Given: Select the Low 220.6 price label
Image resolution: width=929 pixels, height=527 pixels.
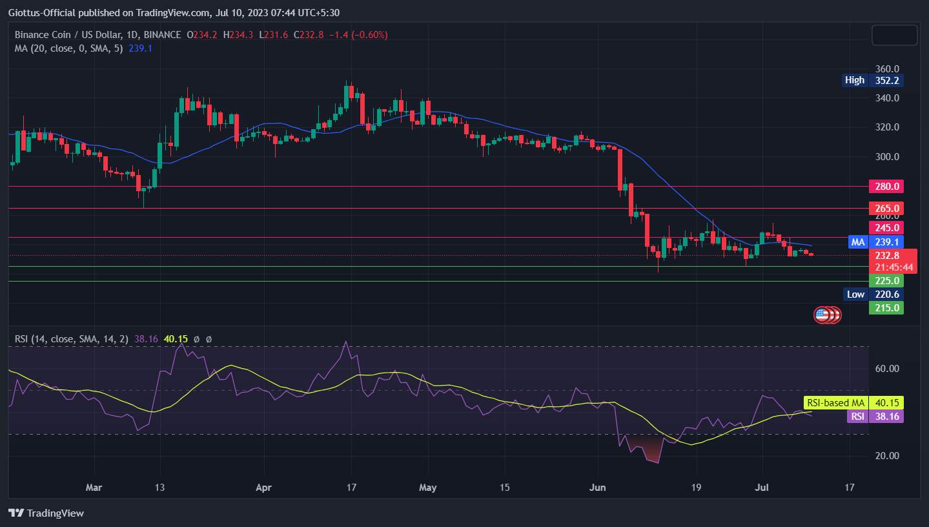Looking at the screenshot, I should click(873, 294).
